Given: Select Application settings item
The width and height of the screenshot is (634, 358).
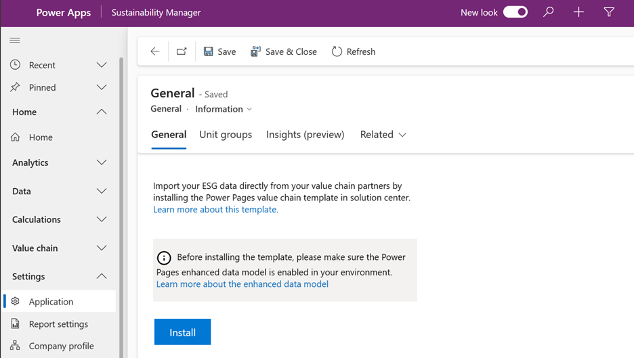Looking at the screenshot, I should point(59,301).
